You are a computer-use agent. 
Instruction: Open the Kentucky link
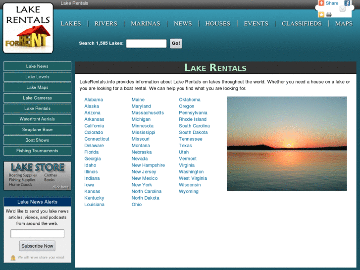94,198
